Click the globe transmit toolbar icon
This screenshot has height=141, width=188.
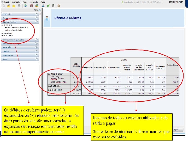[x=37, y=6]
